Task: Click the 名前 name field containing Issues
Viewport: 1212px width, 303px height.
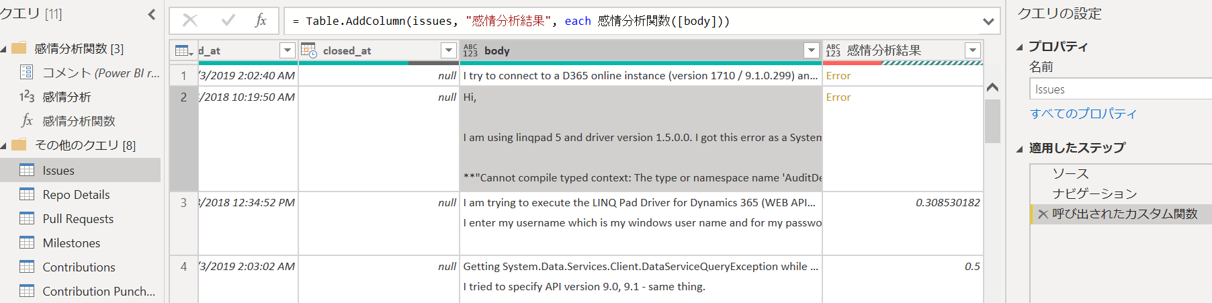Action: 1120,89
